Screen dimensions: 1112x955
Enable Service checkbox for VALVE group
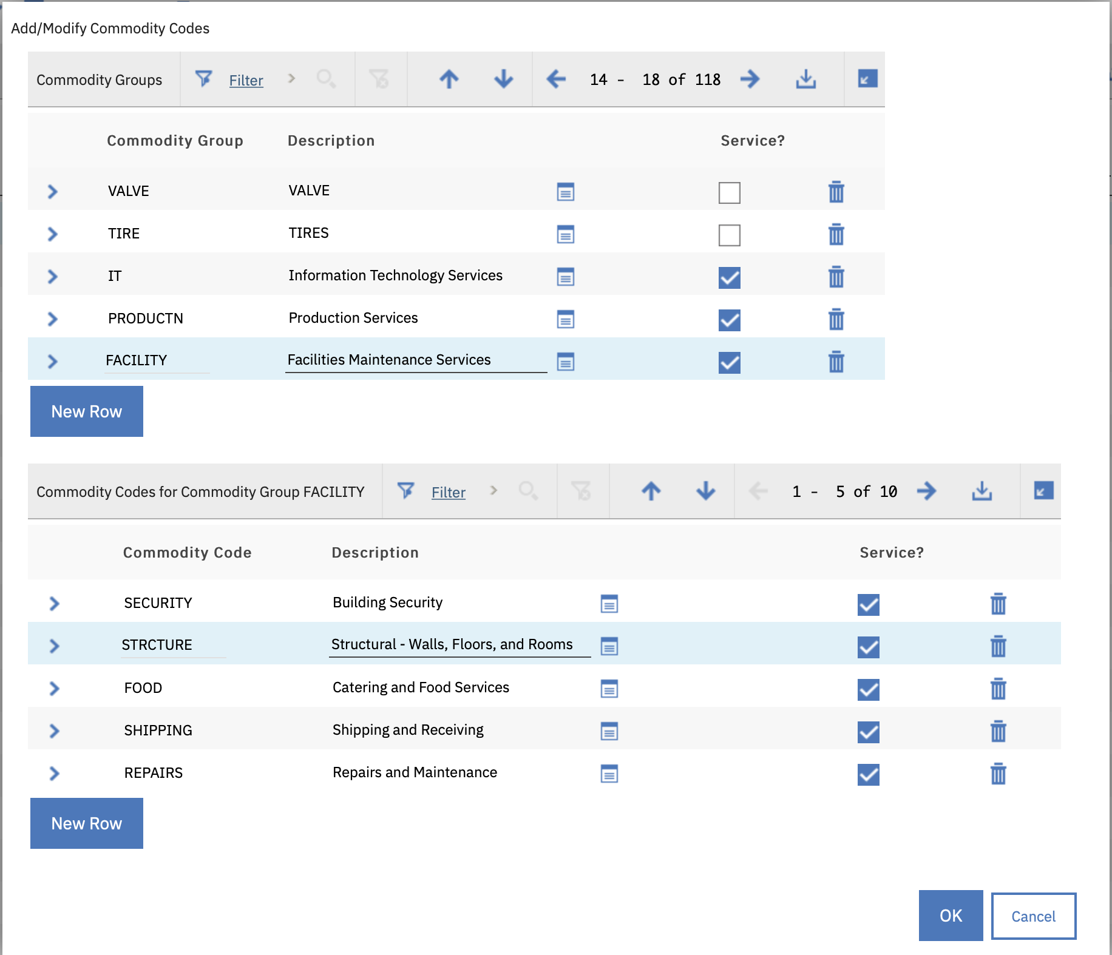(729, 193)
